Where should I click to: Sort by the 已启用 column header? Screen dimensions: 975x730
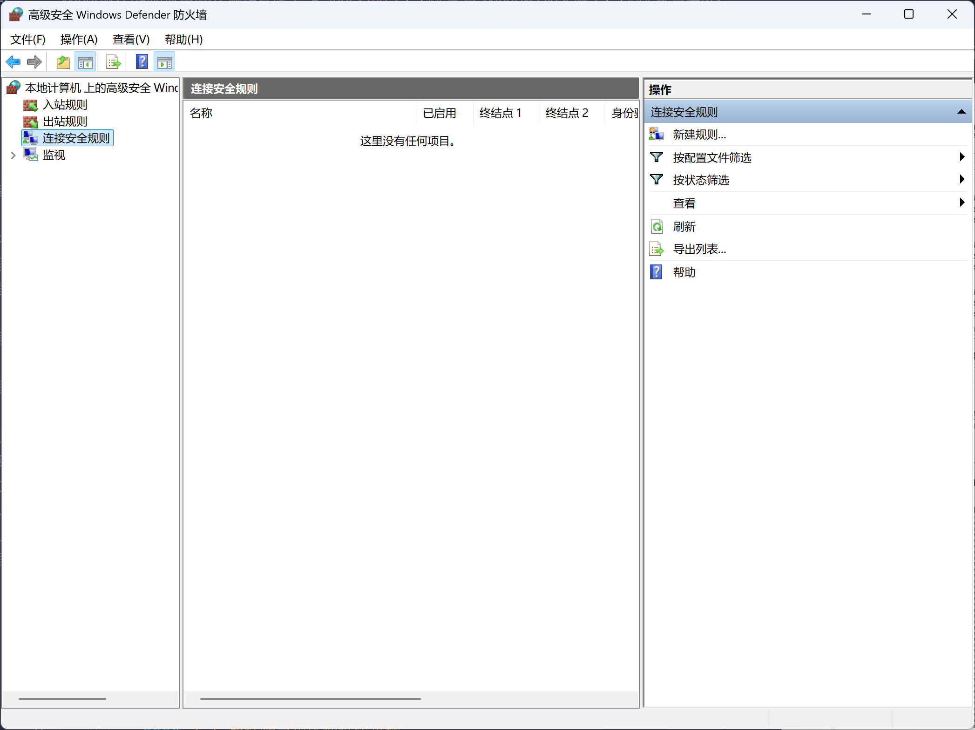445,113
